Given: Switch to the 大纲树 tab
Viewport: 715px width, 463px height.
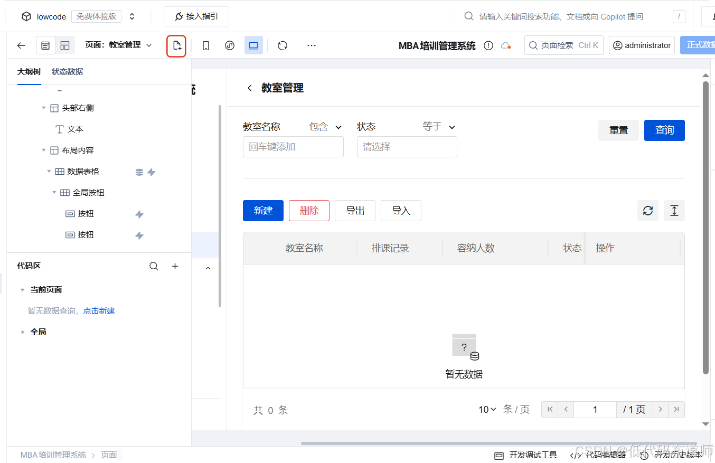Looking at the screenshot, I should tap(29, 71).
